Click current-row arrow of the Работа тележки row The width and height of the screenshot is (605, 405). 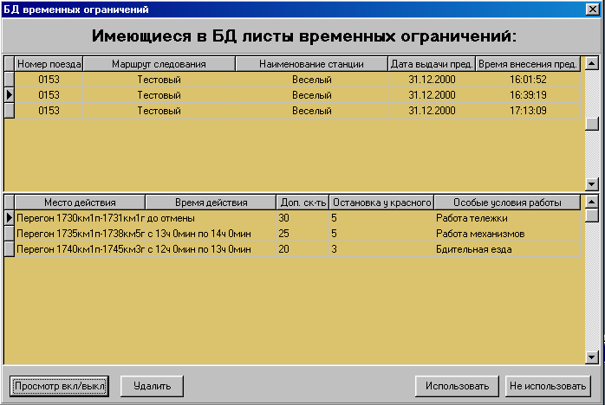(x=10, y=218)
